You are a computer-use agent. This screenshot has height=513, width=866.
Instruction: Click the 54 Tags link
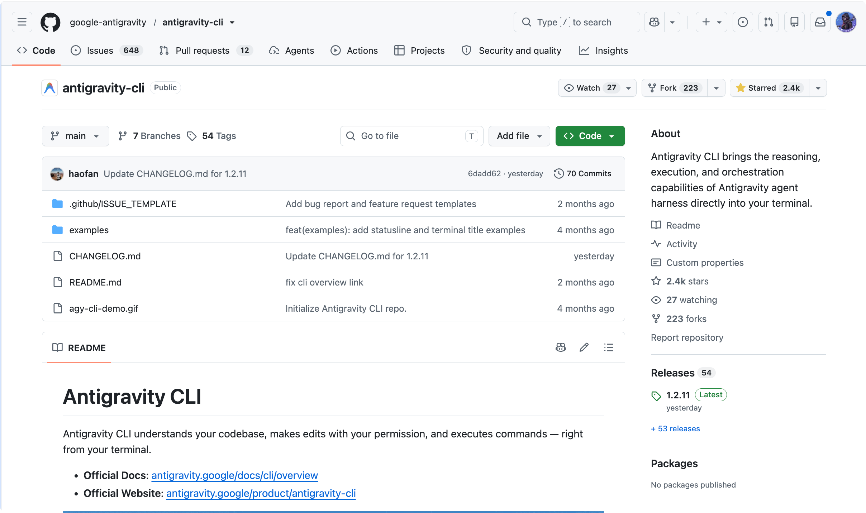coord(212,136)
